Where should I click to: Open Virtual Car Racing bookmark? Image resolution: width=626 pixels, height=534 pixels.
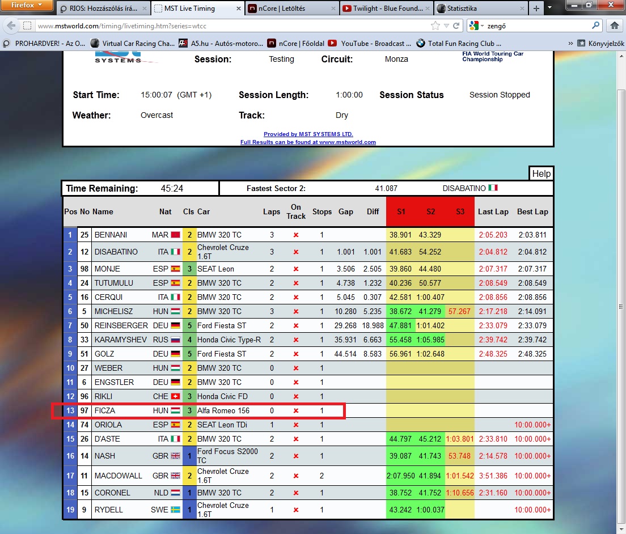[x=133, y=44]
